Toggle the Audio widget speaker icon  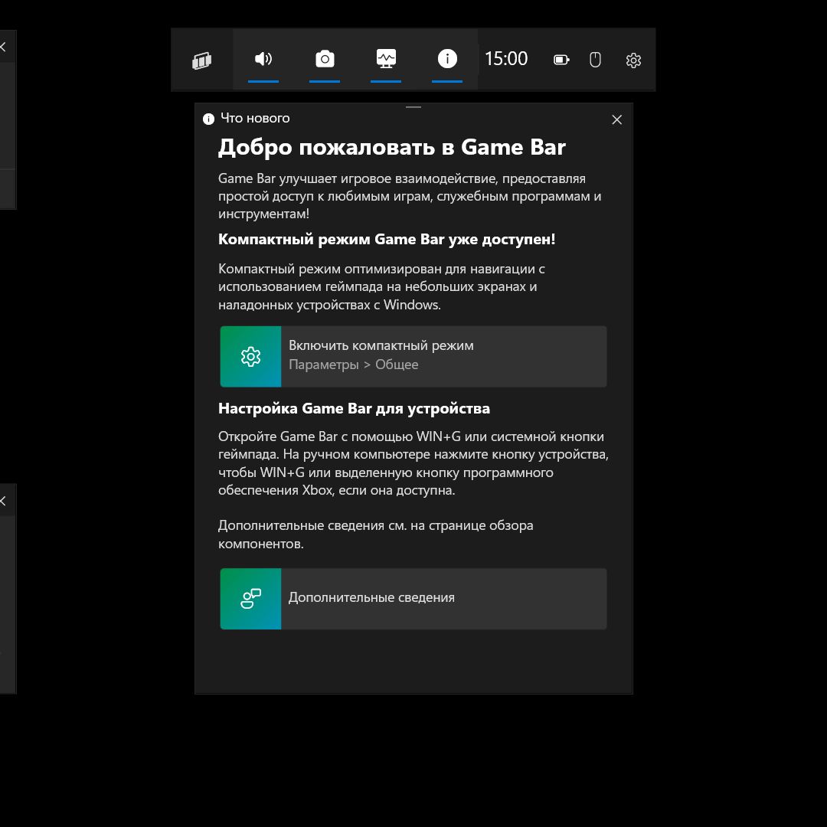tap(263, 58)
